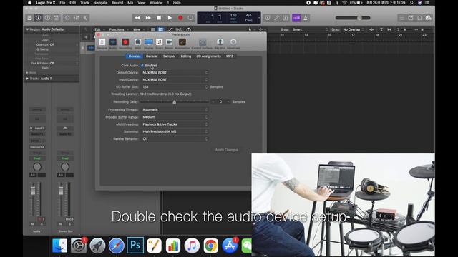Click the Play transport button
Viewport: 458px width, 257px height.
170,18
